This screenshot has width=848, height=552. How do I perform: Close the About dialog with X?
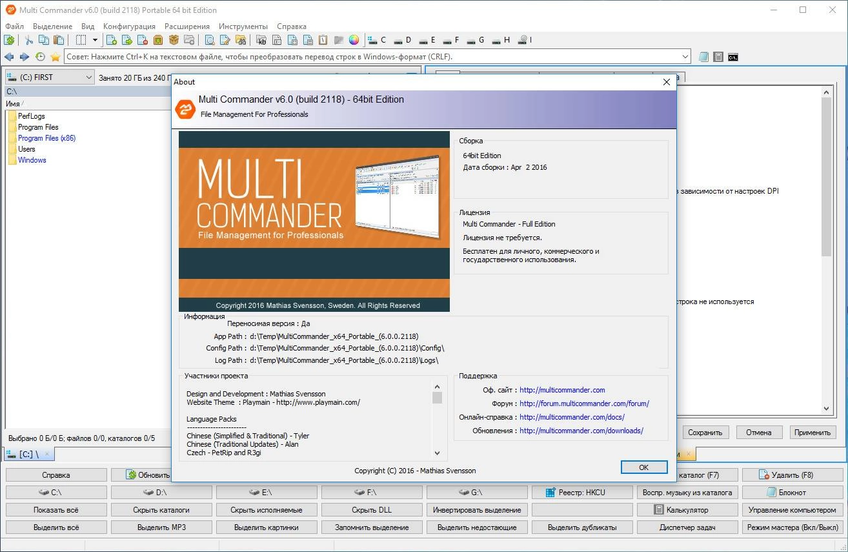[x=667, y=82]
